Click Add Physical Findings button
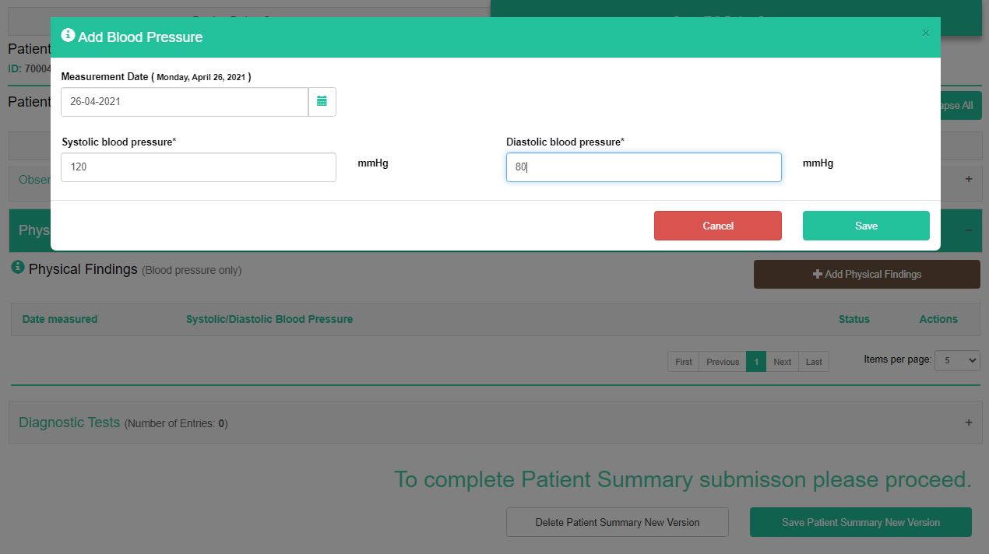The image size is (989, 554). [866, 275]
